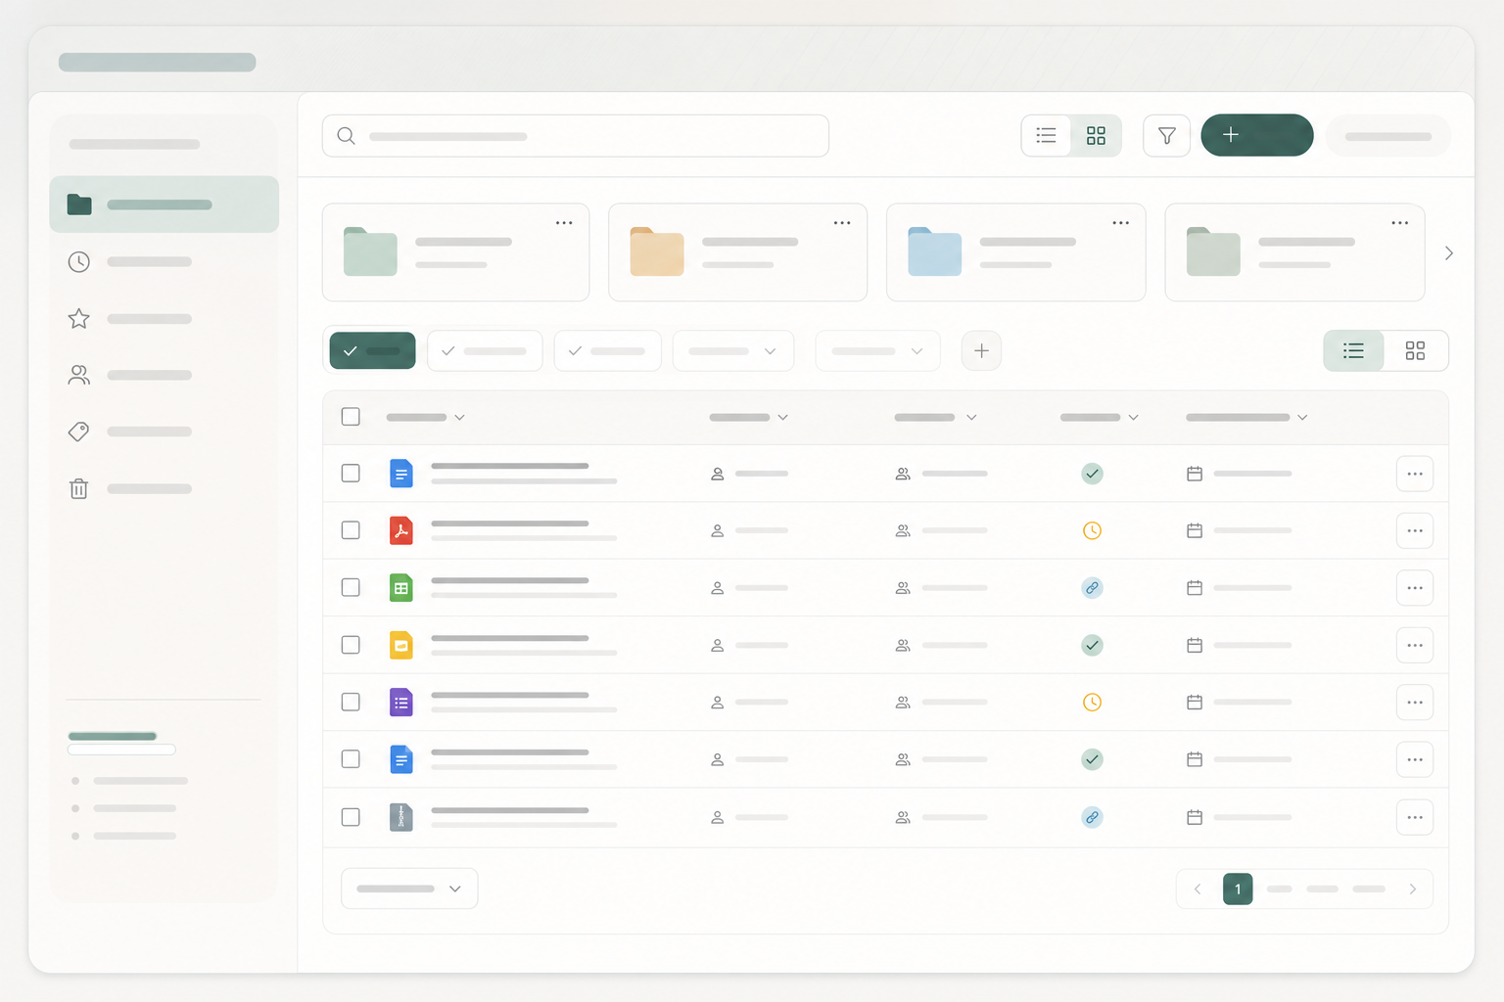Click the red PDF file icon
The height and width of the screenshot is (1002, 1504).
point(400,530)
